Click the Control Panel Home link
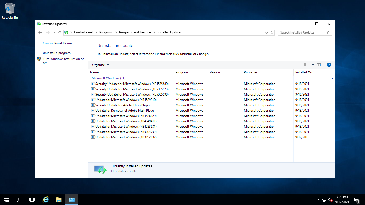The image size is (365, 205). [x=57, y=43]
